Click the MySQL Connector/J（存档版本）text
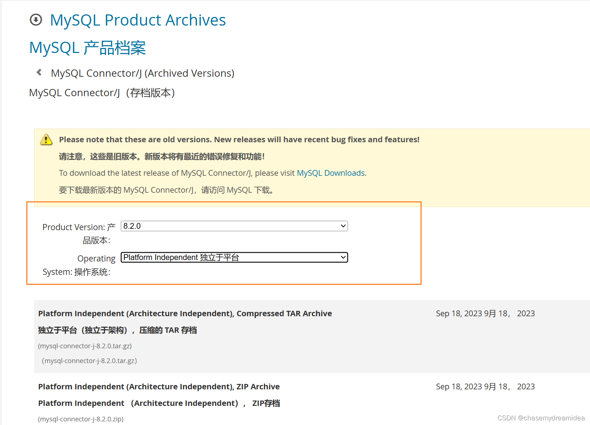 pos(102,93)
